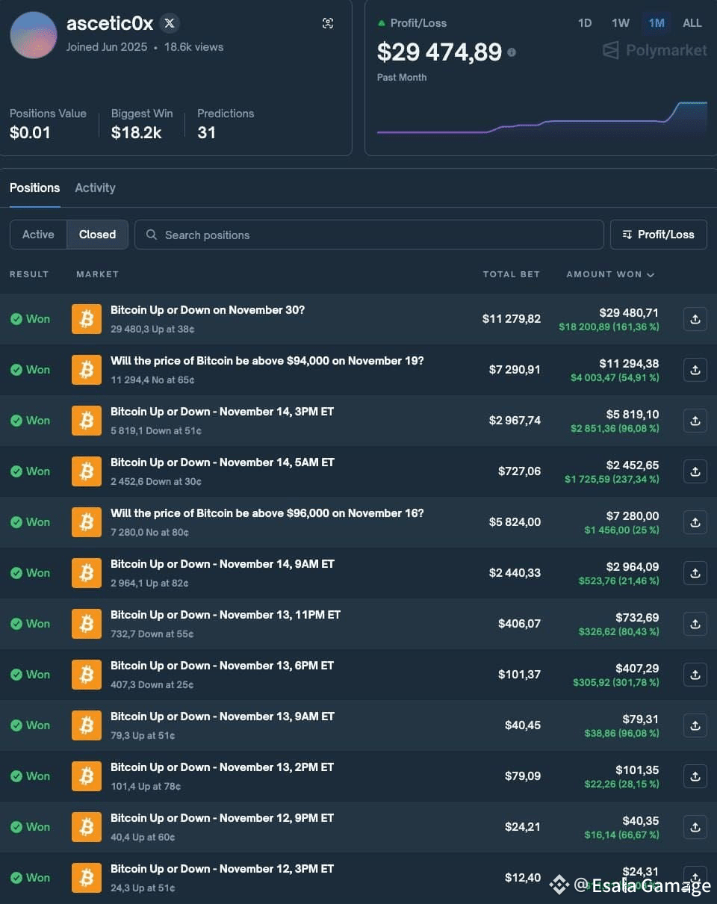Click share icon for above $94,000 November 19 row
This screenshot has width=717, height=904.
point(695,370)
